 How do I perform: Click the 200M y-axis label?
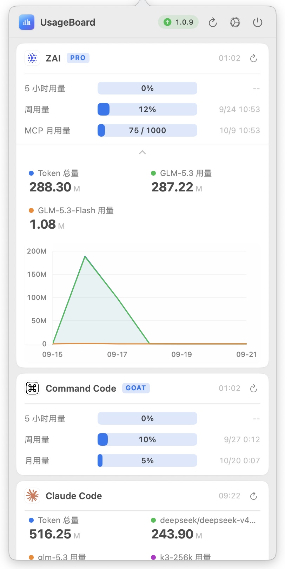click(37, 251)
